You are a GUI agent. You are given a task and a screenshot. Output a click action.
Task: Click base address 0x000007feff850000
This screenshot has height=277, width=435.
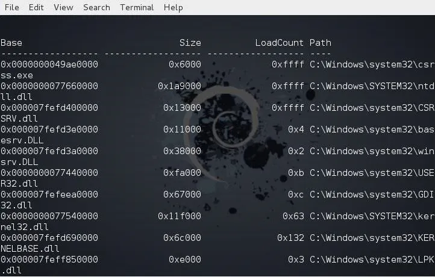point(49,260)
